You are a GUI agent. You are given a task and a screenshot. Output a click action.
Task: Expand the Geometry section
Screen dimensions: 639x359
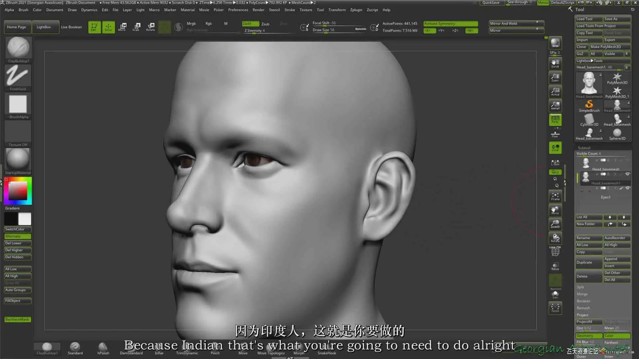tap(589, 336)
